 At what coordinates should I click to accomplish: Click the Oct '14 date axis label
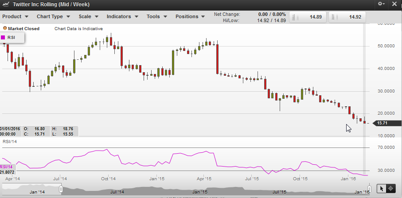109,179
